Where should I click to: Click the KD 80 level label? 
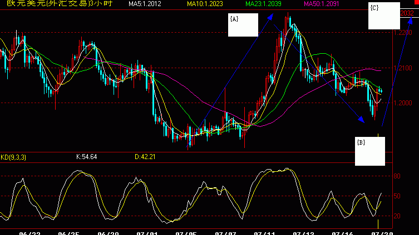(397, 176)
